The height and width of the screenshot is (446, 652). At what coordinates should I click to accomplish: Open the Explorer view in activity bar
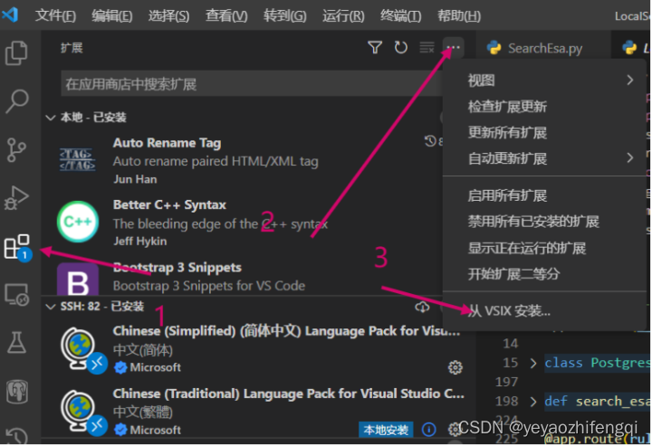click(x=16, y=53)
